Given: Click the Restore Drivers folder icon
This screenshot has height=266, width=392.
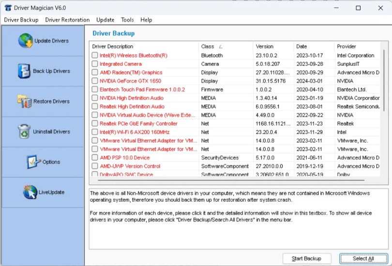Looking at the screenshot, I should click(25, 101).
